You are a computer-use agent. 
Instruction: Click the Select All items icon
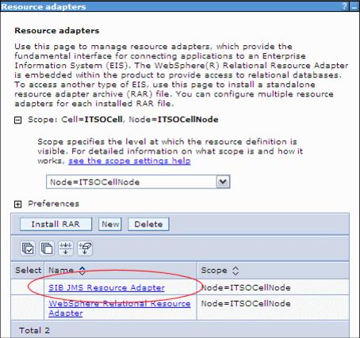[28, 249]
